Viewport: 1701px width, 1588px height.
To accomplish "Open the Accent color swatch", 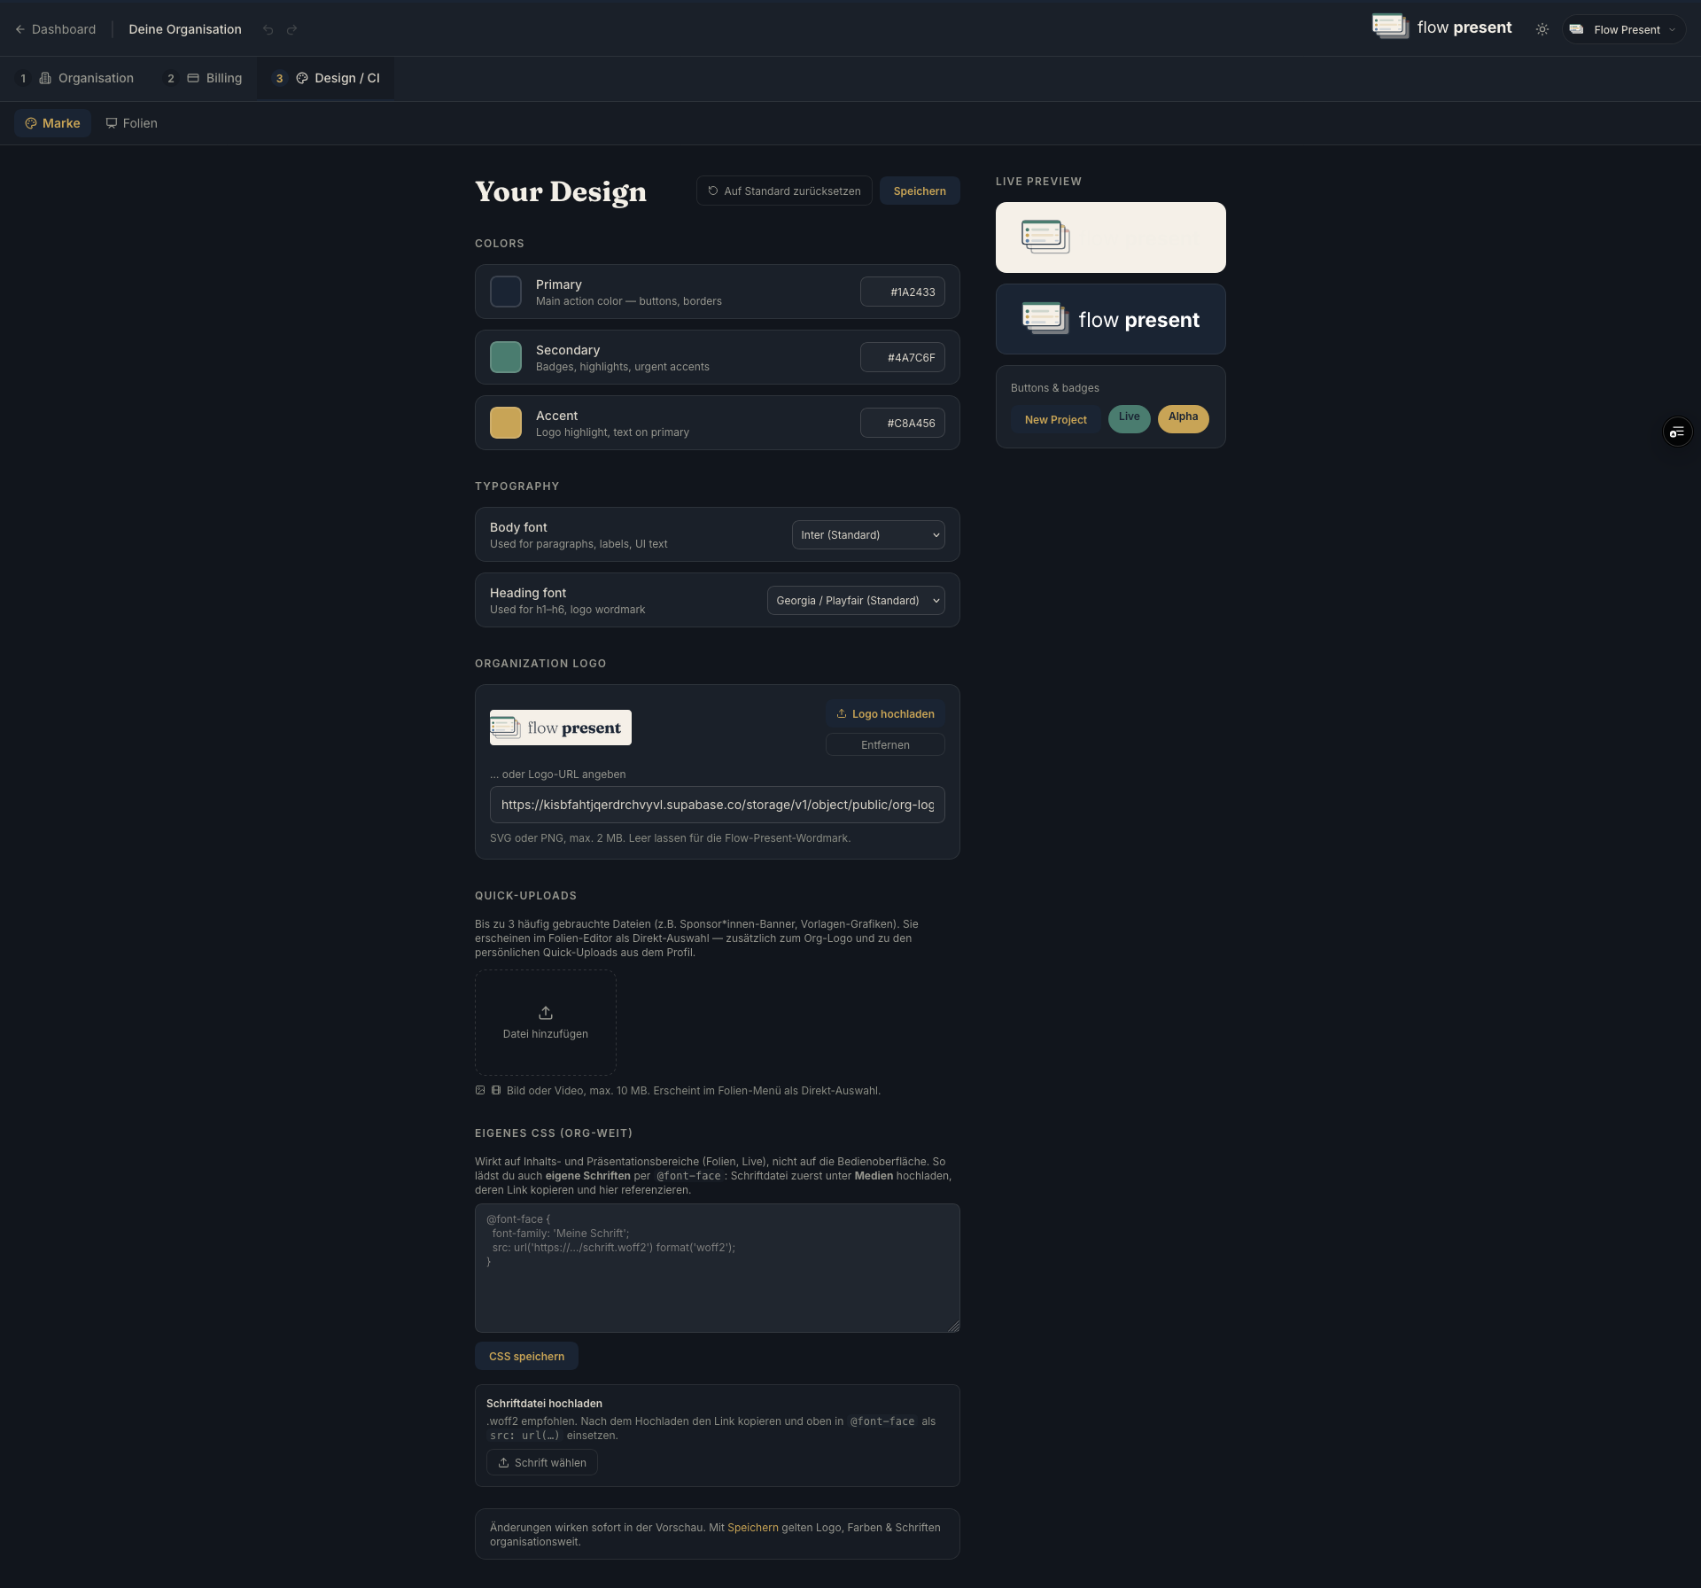I will click(x=506, y=423).
